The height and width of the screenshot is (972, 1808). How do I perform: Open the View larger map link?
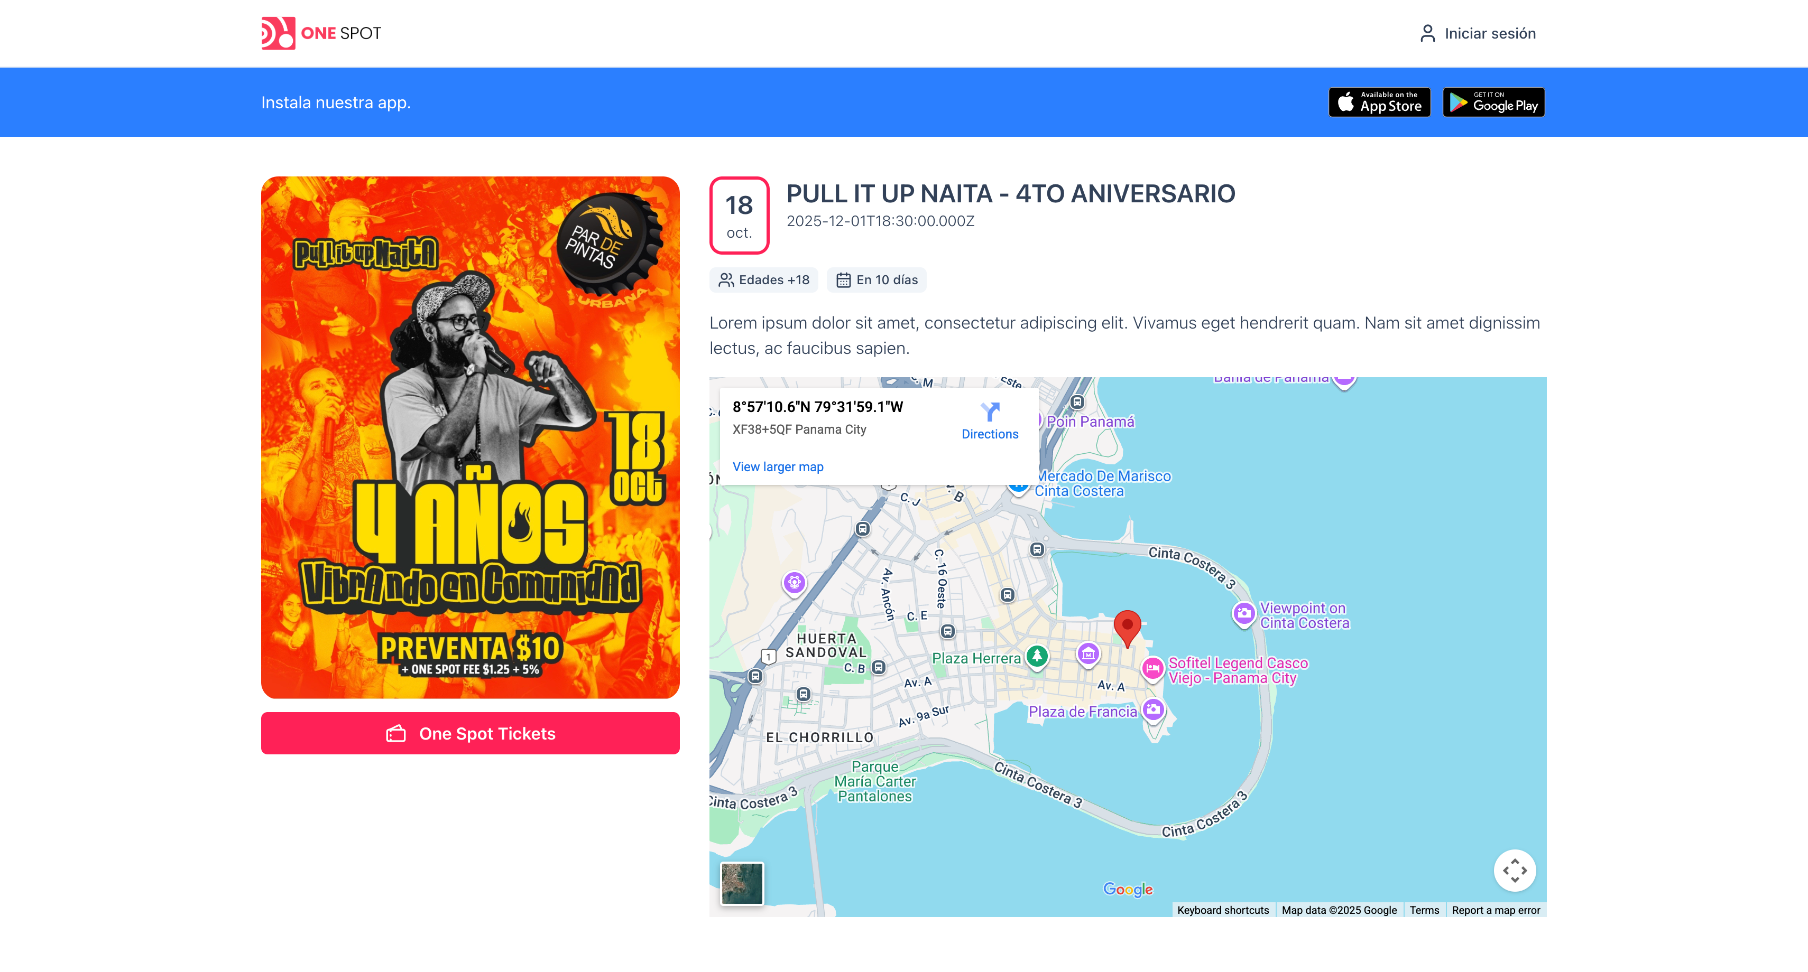pos(778,466)
